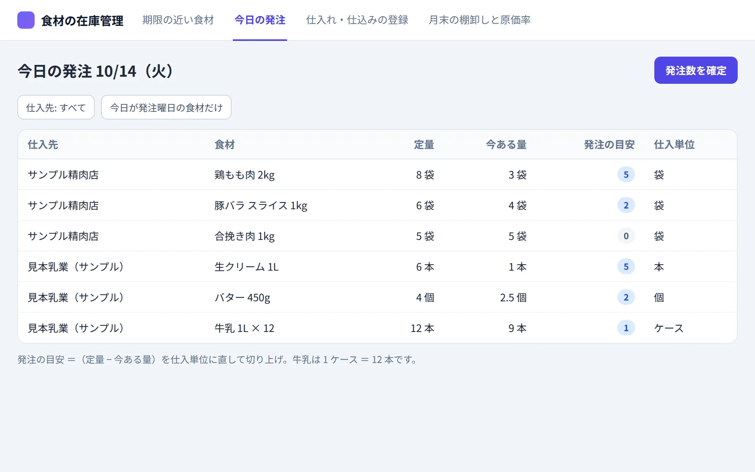The image size is (755, 472).
Task: Click supplier 見本乳業 in バター row
Action: click(x=76, y=297)
